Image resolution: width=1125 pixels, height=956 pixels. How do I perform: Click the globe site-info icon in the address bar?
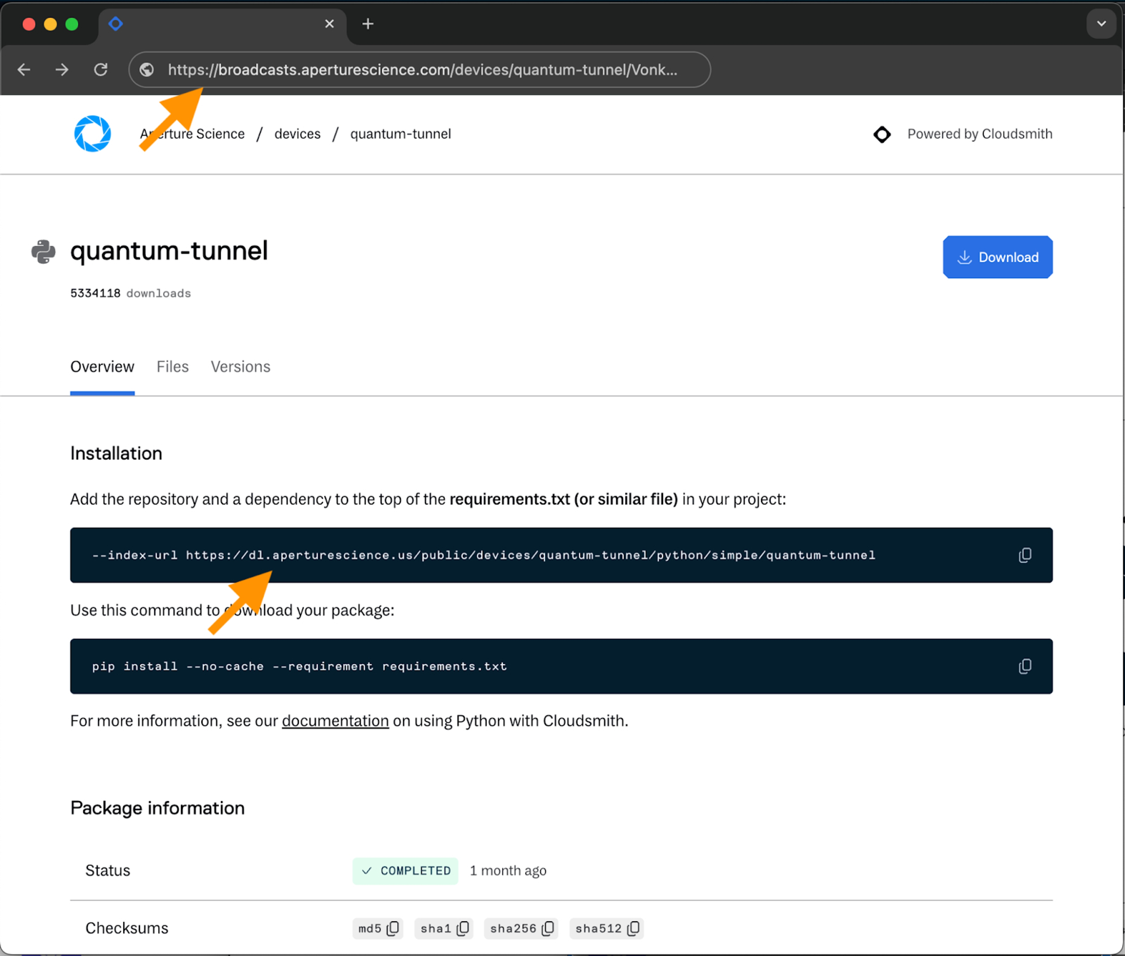pyautogui.click(x=147, y=70)
